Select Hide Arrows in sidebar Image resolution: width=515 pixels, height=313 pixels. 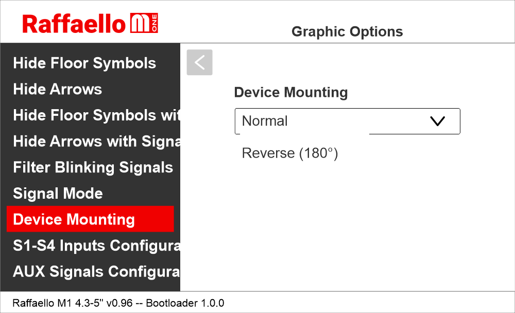coord(58,89)
